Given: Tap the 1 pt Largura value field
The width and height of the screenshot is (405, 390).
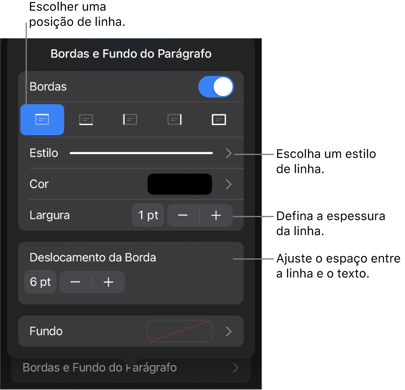Looking at the screenshot, I should (x=148, y=216).
